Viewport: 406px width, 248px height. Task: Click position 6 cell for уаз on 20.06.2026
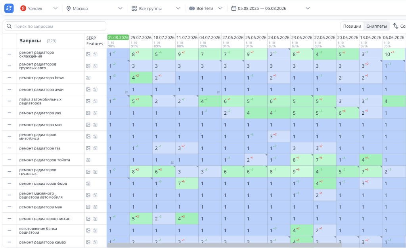pyautogui.click(x=348, y=113)
